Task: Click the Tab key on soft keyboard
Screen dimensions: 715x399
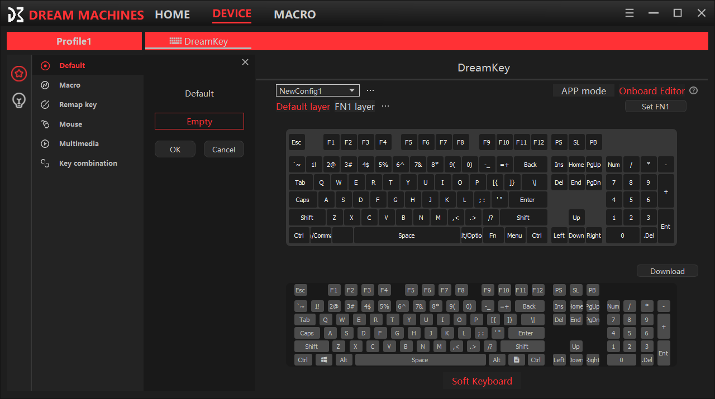Action: point(304,320)
